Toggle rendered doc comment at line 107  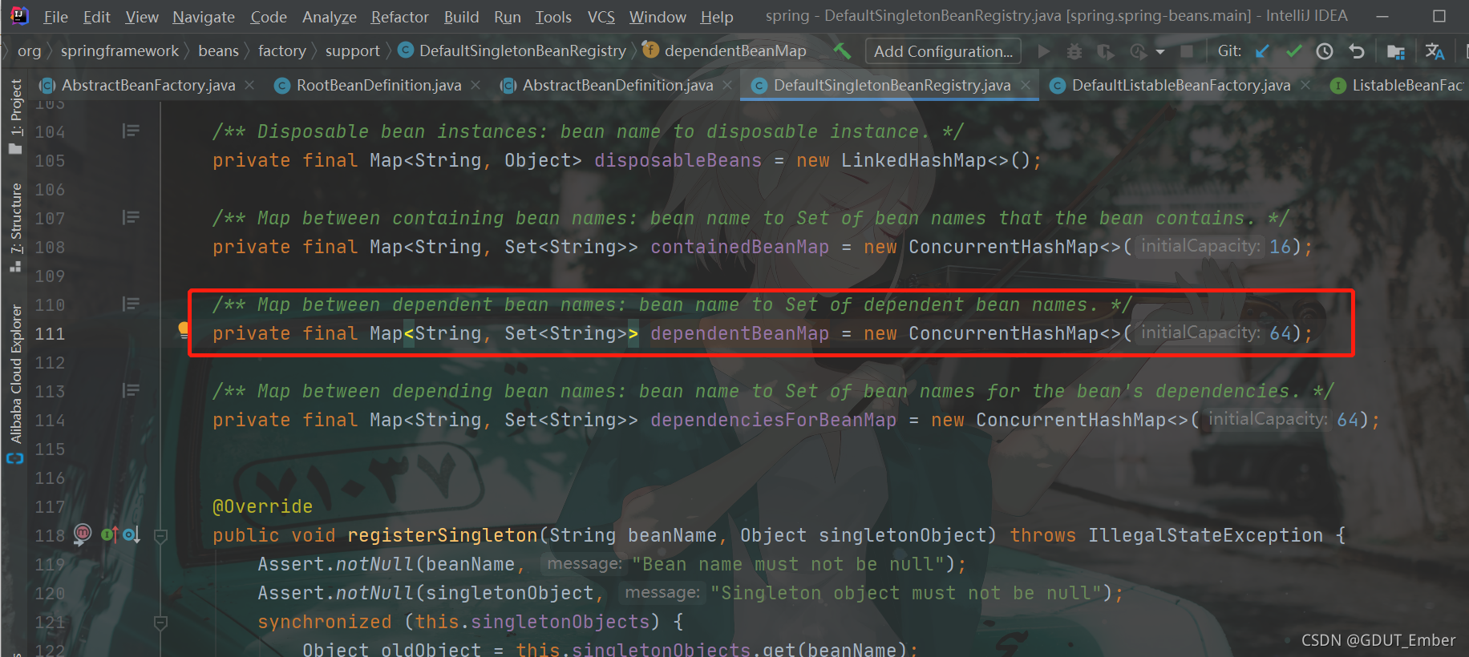pos(131,217)
